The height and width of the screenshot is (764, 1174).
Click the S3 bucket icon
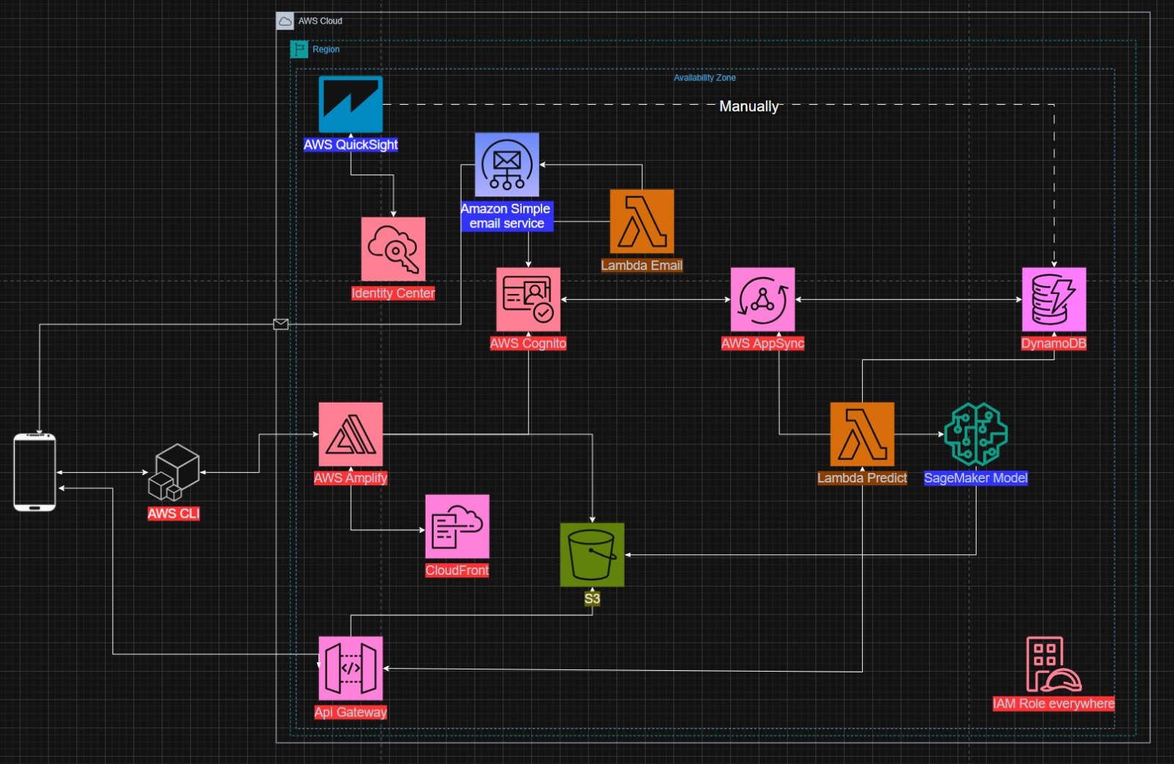[x=592, y=555]
